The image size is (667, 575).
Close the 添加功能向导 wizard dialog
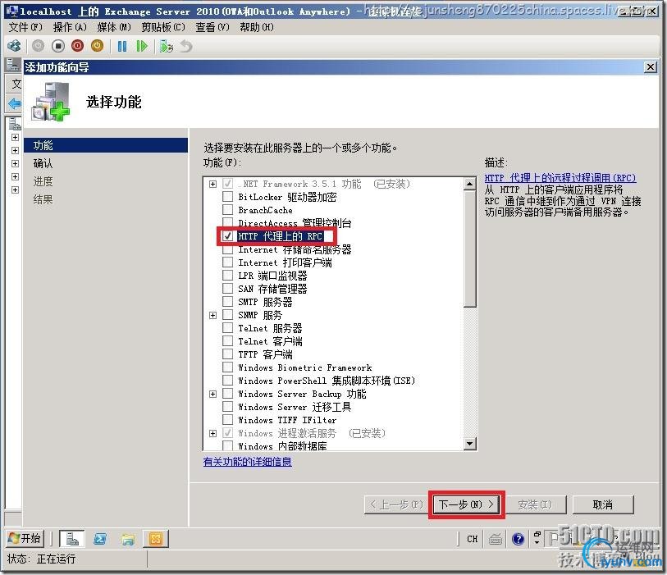click(651, 66)
